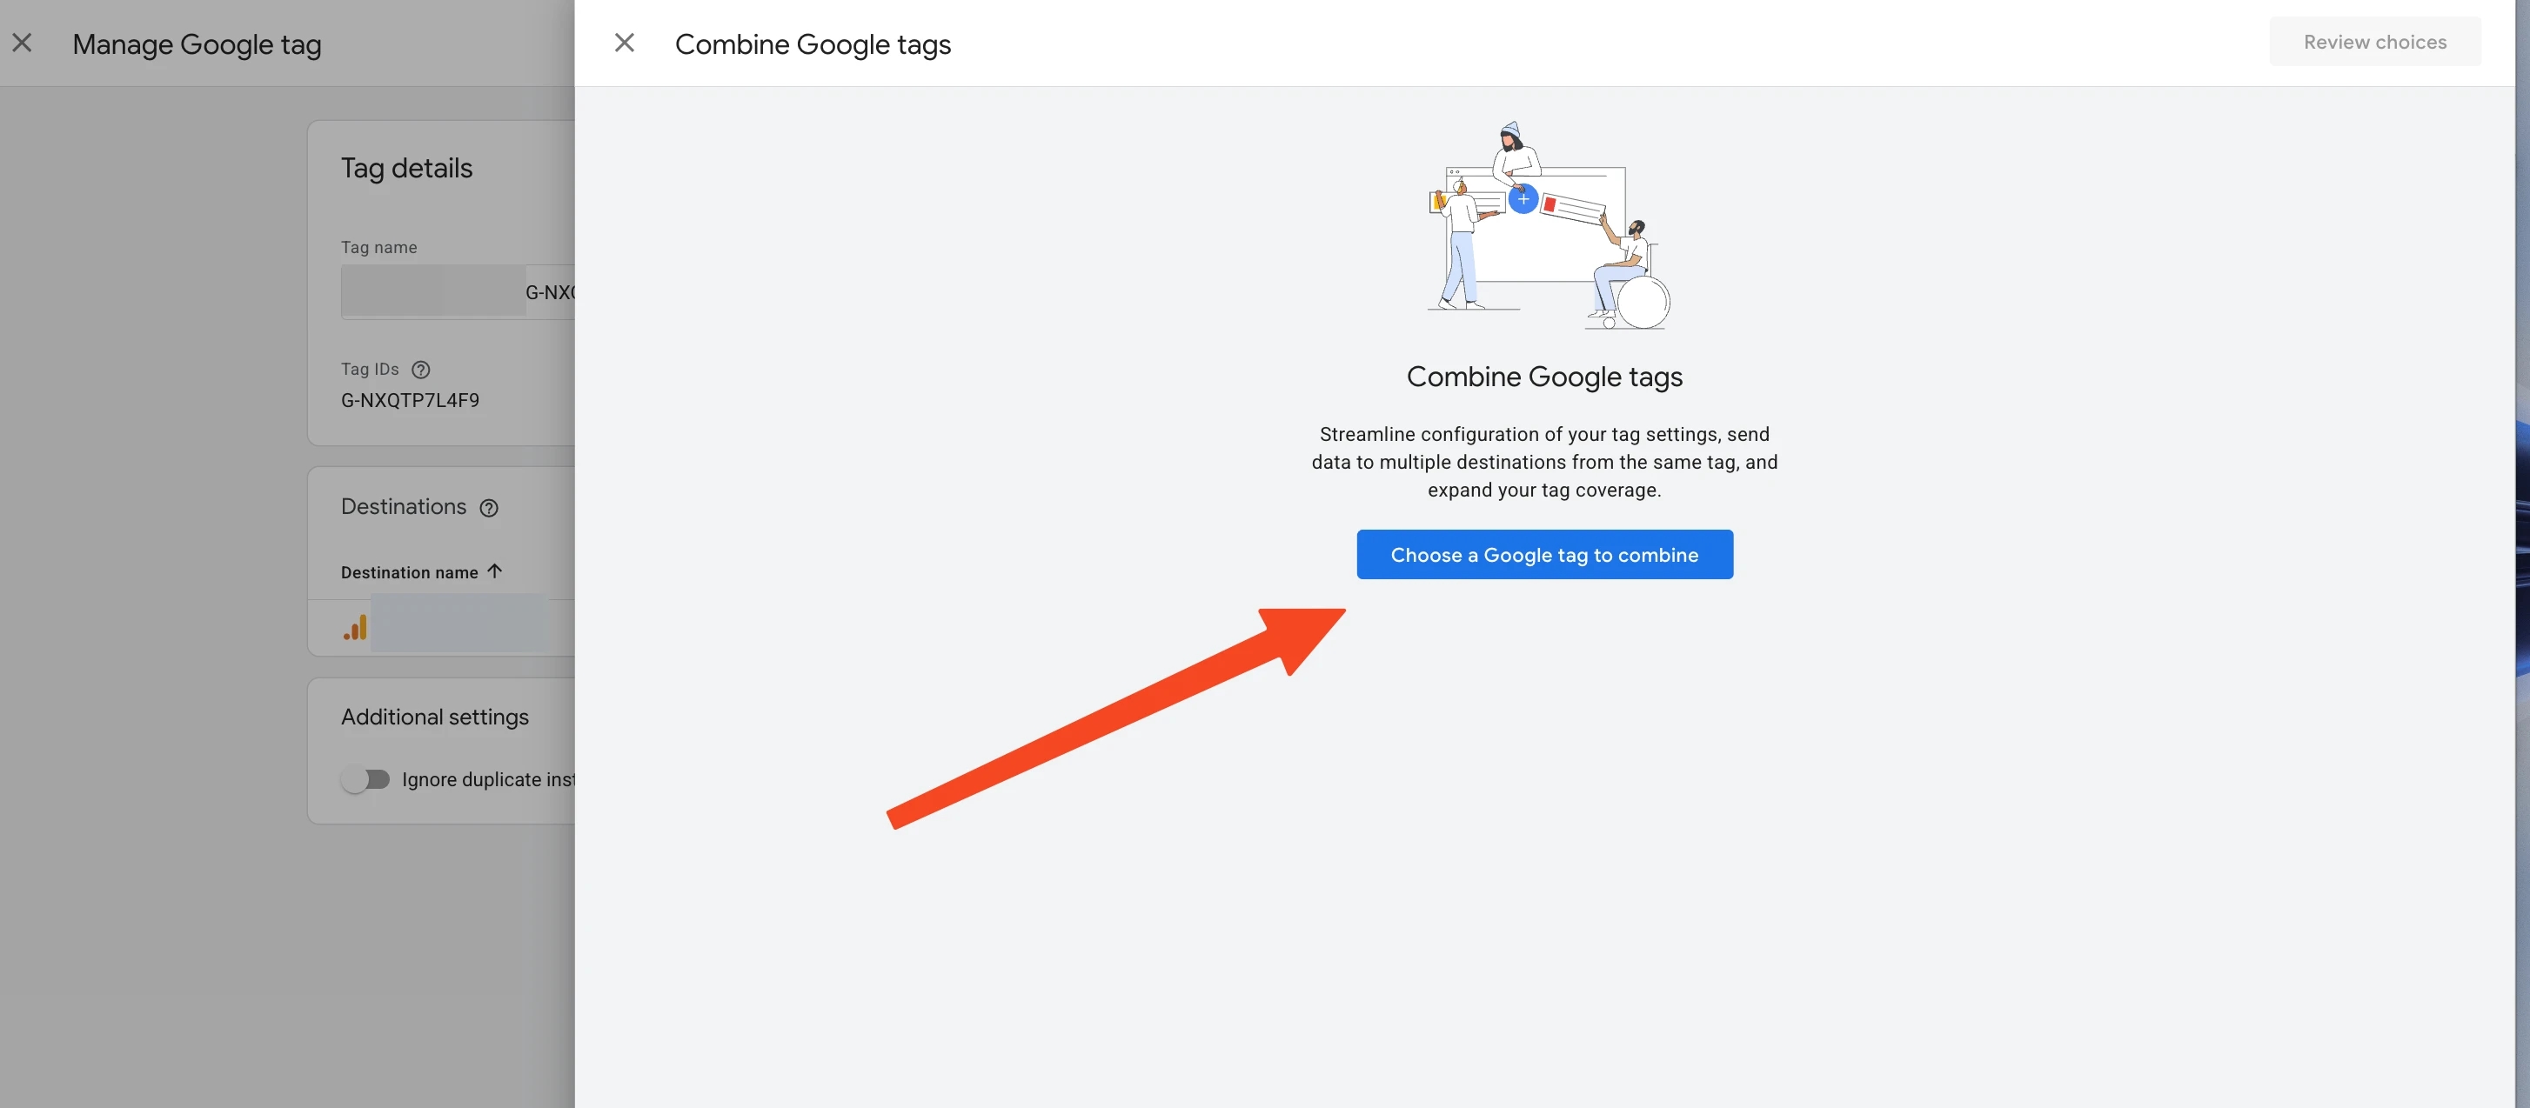
Task: Sort by Destination name arrow
Action: [x=494, y=571]
